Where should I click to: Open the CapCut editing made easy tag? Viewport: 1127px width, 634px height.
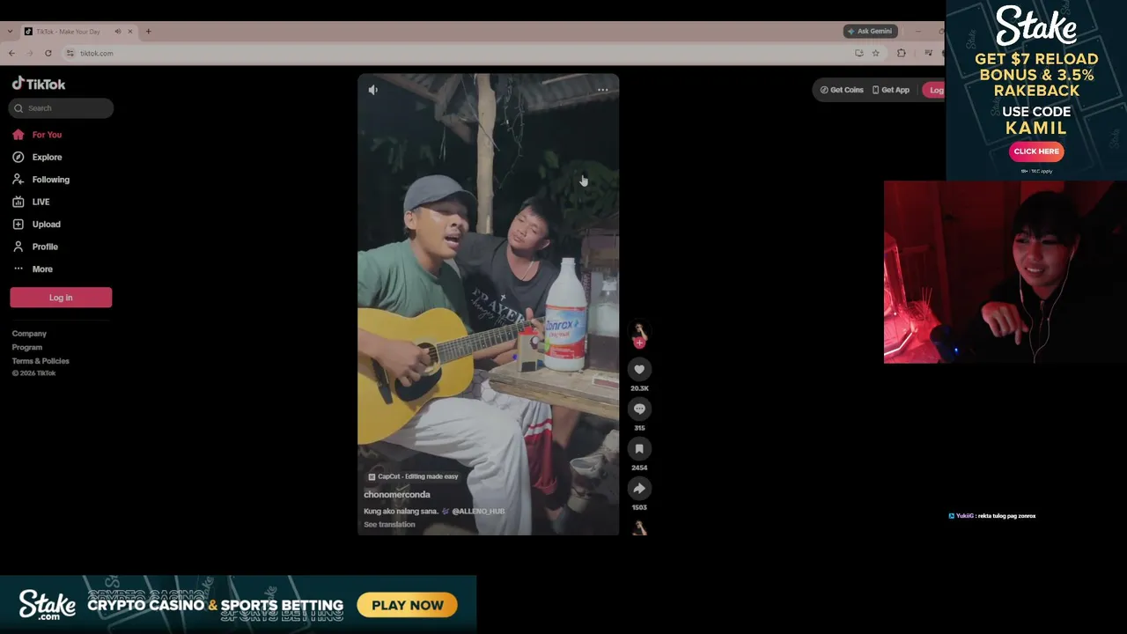click(413, 476)
